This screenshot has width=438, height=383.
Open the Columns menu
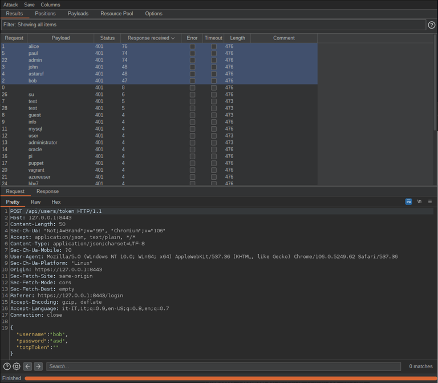tap(50, 5)
